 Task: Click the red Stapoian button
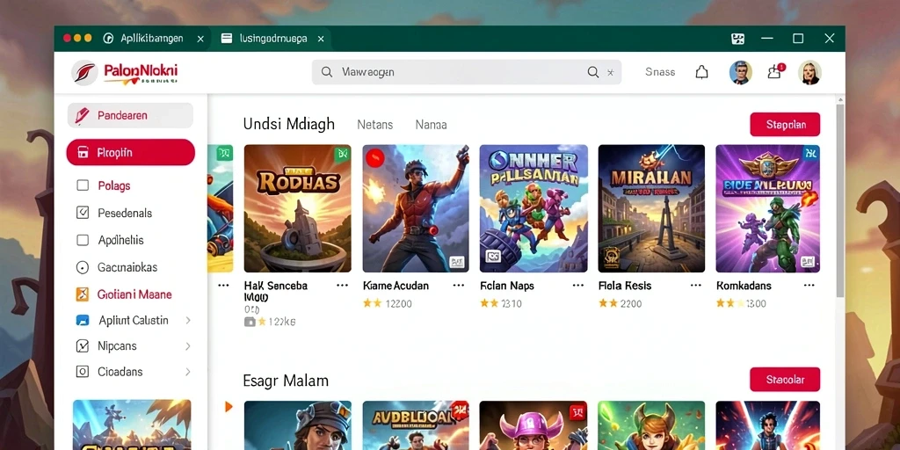[x=785, y=125]
